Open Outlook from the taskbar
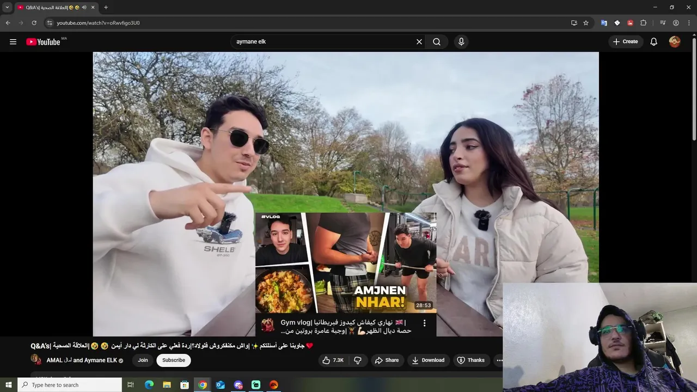 220,385
